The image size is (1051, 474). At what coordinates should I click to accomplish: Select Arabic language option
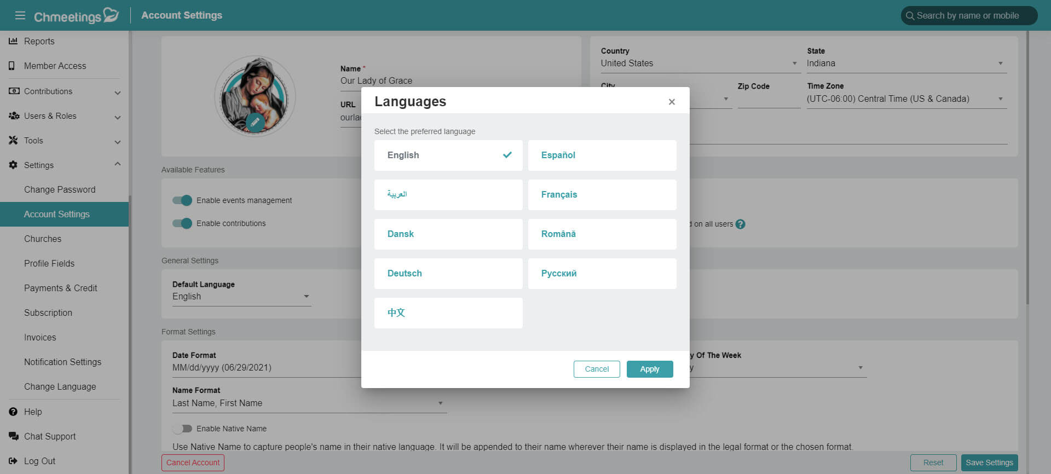click(448, 195)
